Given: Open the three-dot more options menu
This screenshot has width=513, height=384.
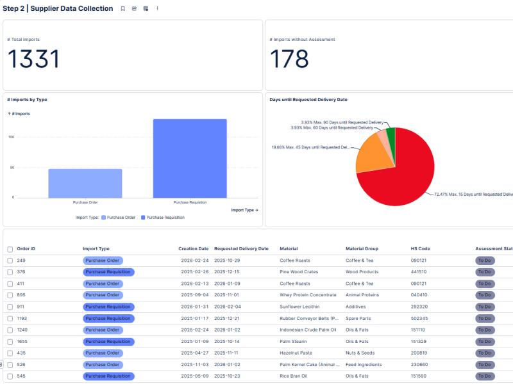Looking at the screenshot, I should (157, 8).
